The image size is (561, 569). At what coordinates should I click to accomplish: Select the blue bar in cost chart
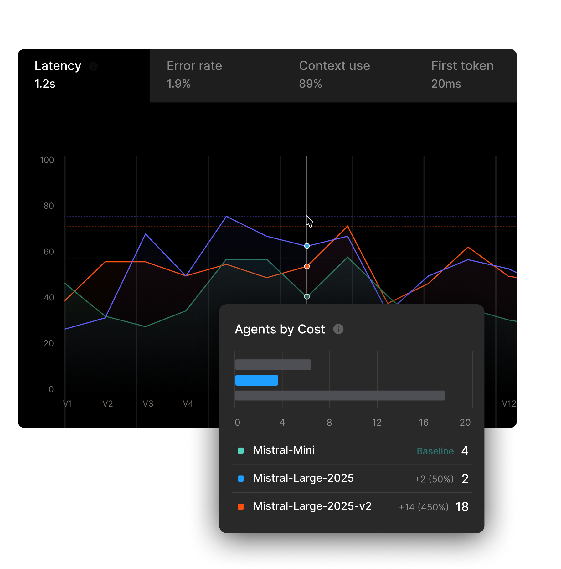[256, 380]
